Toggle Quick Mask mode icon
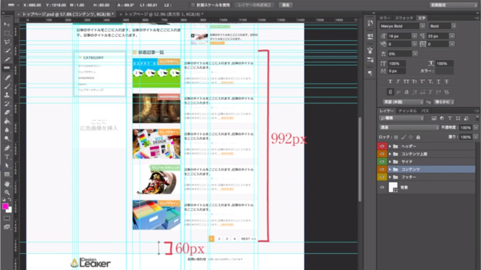This screenshot has height=270, width=481. [x=7, y=218]
